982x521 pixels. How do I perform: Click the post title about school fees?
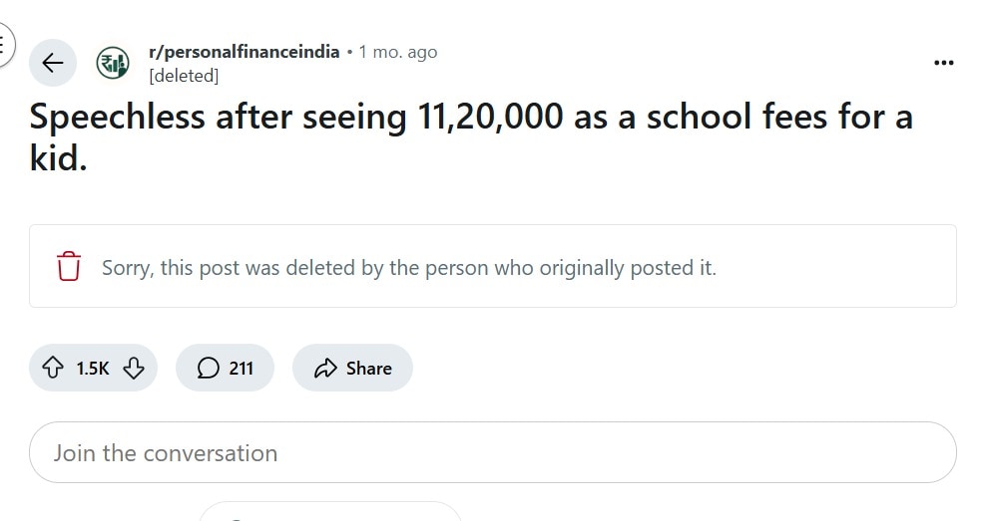coord(471,136)
